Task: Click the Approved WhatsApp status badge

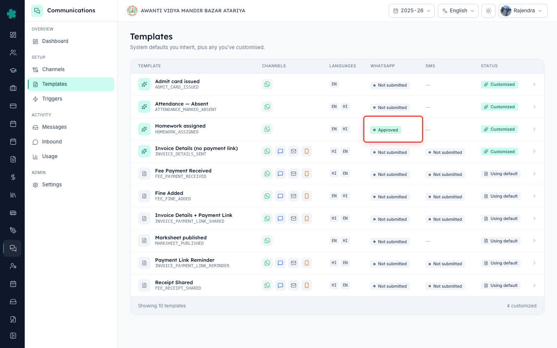Action: coord(386,130)
